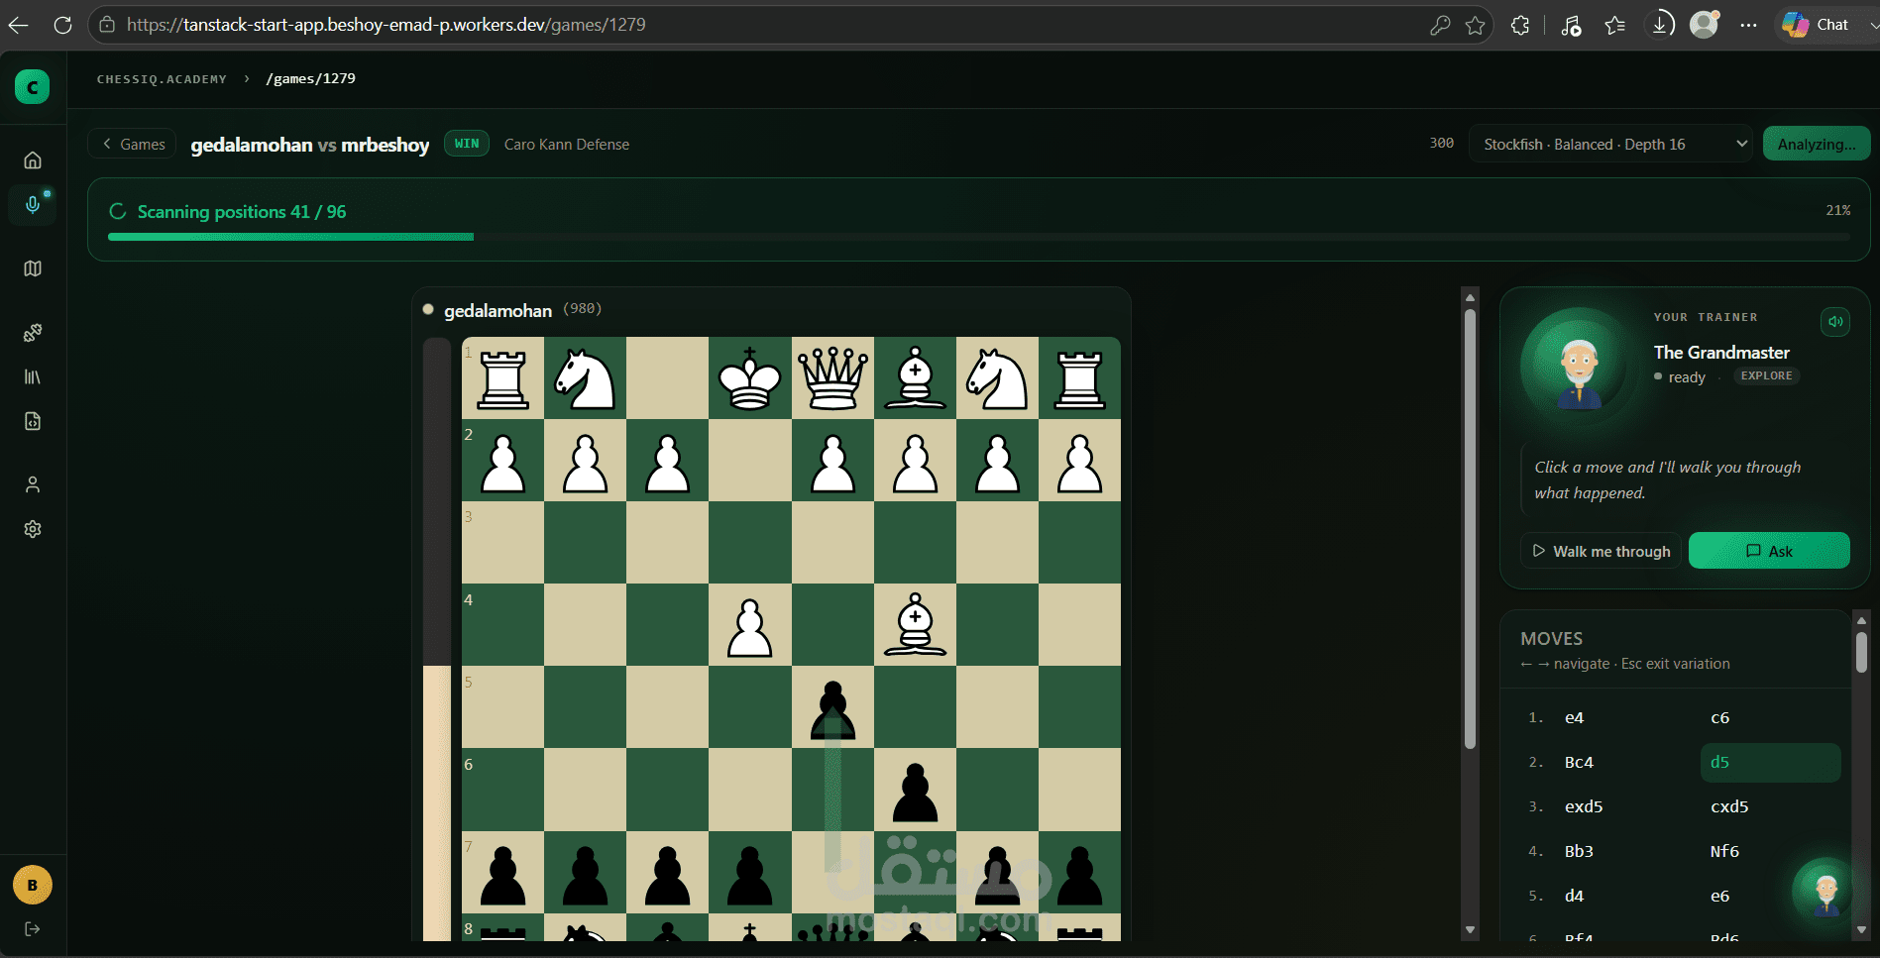Click the Caro Kann Defense opening label
Image resolution: width=1880 pixels, height=958 pixels.
tap(567, 145)
